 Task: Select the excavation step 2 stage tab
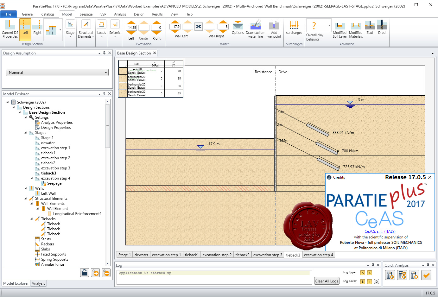217,255
